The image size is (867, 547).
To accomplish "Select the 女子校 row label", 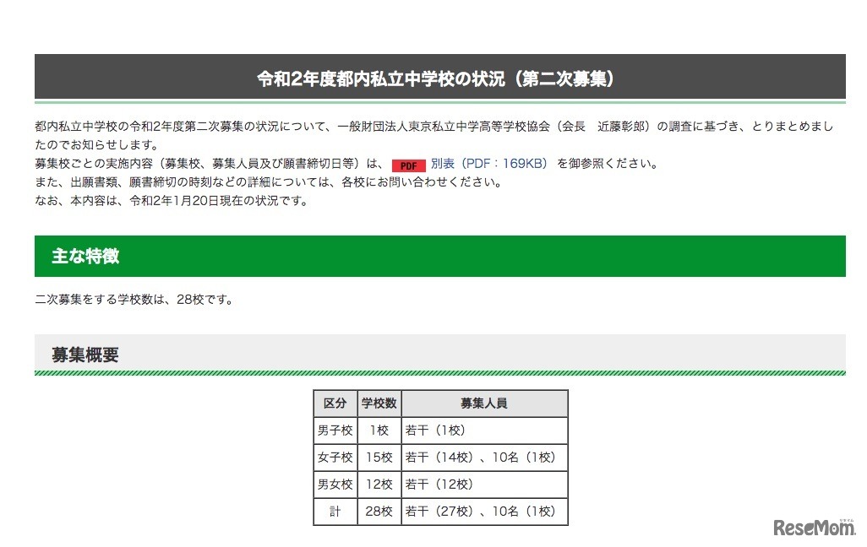I will 335,457.
